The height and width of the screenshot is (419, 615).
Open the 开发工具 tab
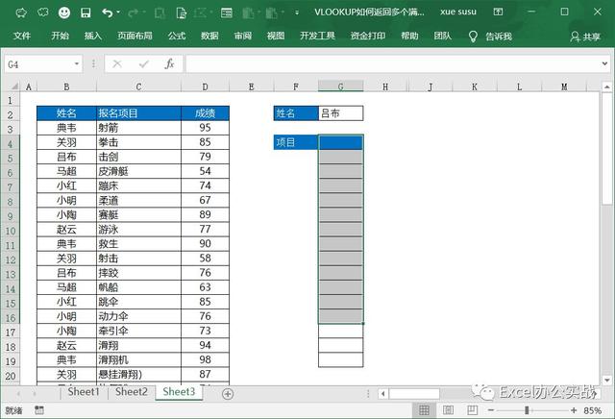click(x=317, y=37)
